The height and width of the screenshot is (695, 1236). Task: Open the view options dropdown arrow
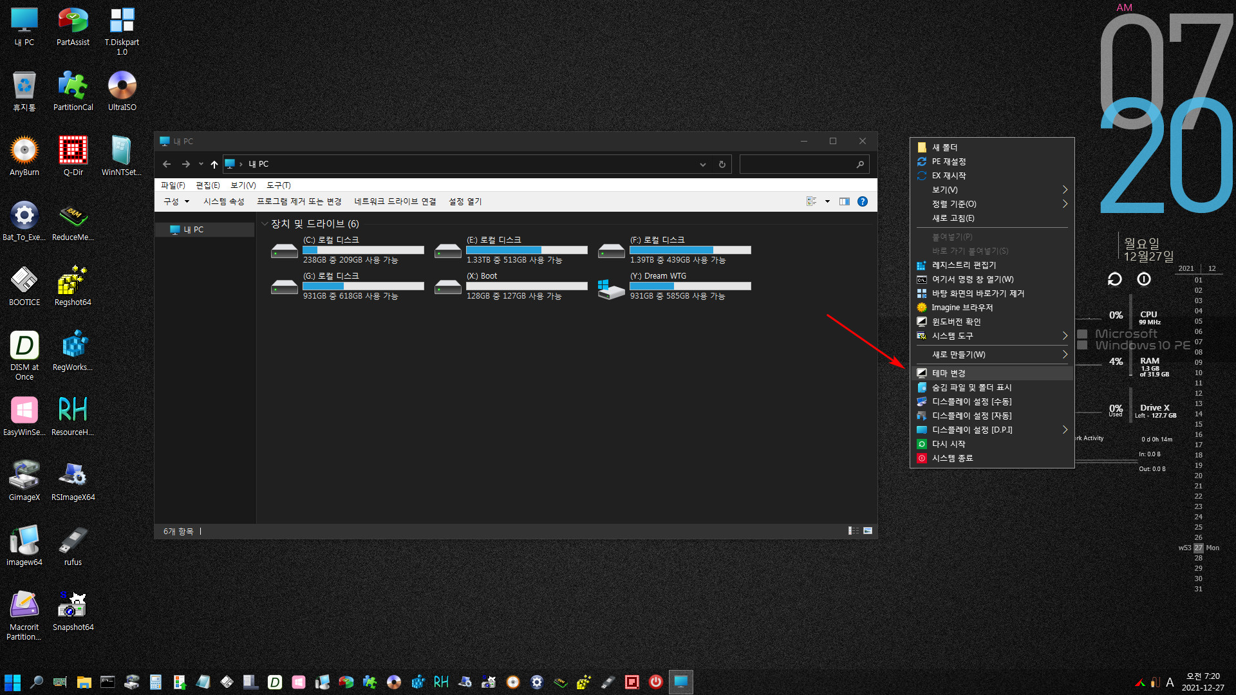827,201
